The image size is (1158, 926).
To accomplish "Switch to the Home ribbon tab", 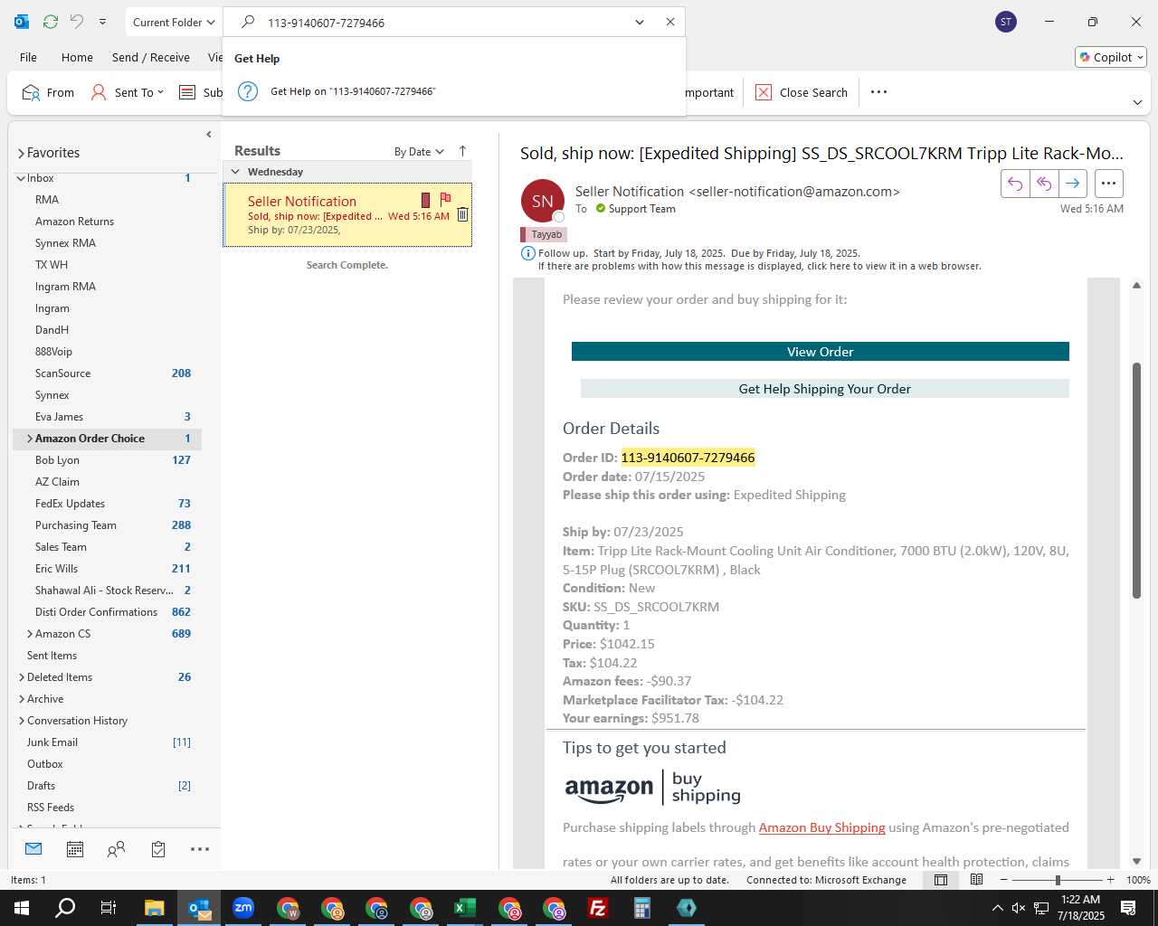I will coord(77,57).
